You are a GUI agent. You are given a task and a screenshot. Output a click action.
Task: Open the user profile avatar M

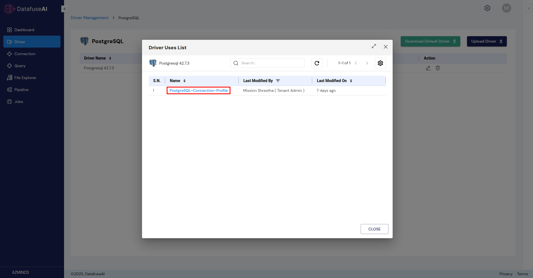506,8
